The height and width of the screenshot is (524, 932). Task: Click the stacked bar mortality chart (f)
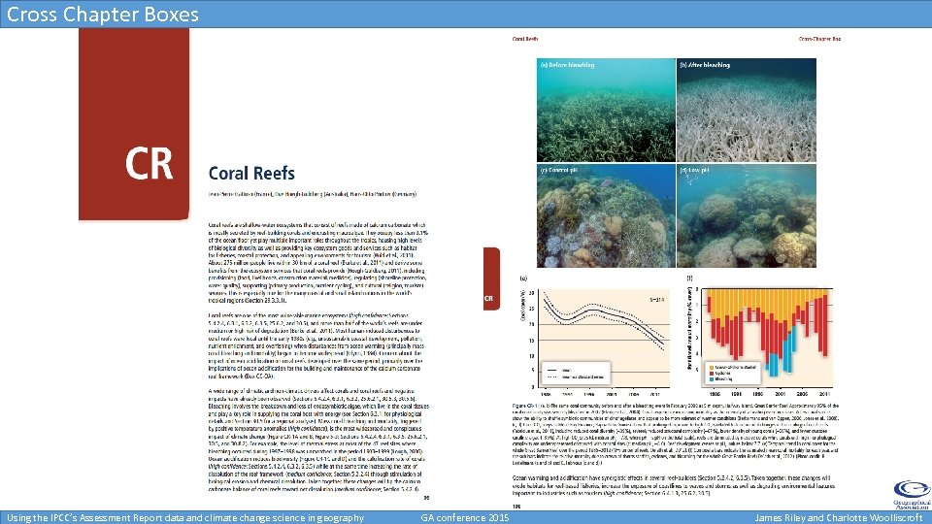(761, 339)
